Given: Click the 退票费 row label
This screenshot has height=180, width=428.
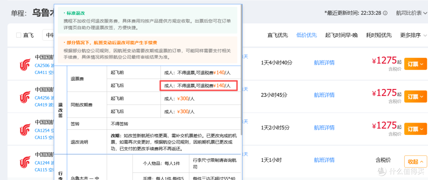Looking at the screenshot, I should point(77,79).
